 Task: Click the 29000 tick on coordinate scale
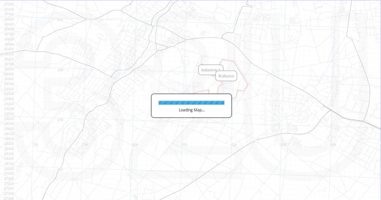coord(9,118)
